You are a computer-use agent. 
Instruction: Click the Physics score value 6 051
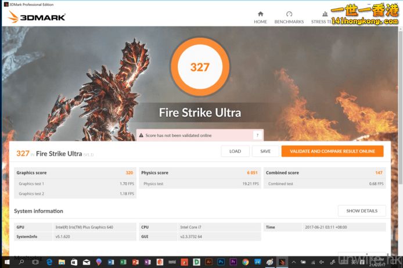(x=252, y=173)
